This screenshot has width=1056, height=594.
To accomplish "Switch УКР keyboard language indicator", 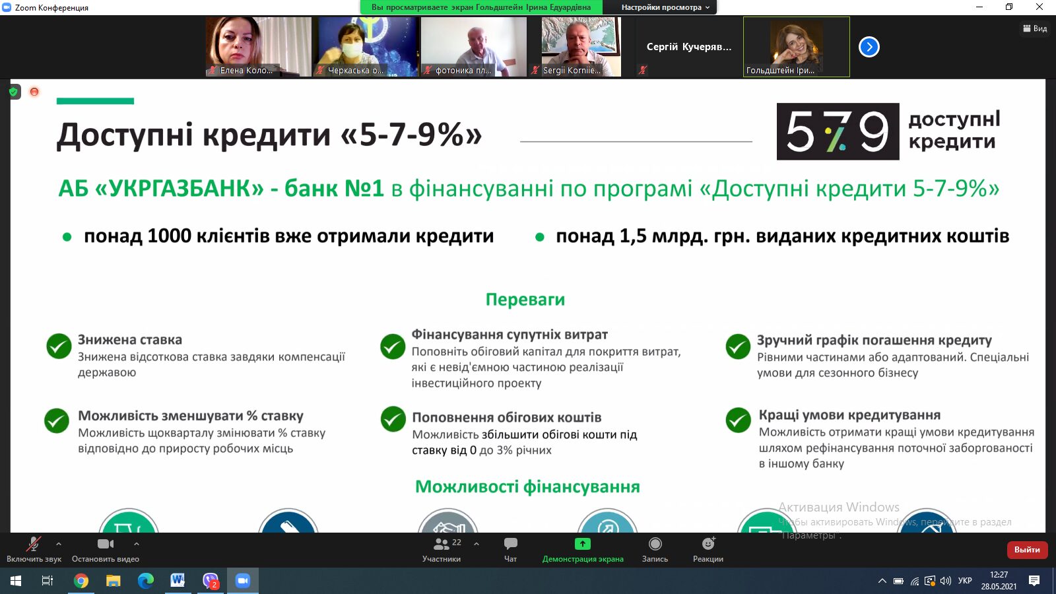I will click(x=965, y=581).
